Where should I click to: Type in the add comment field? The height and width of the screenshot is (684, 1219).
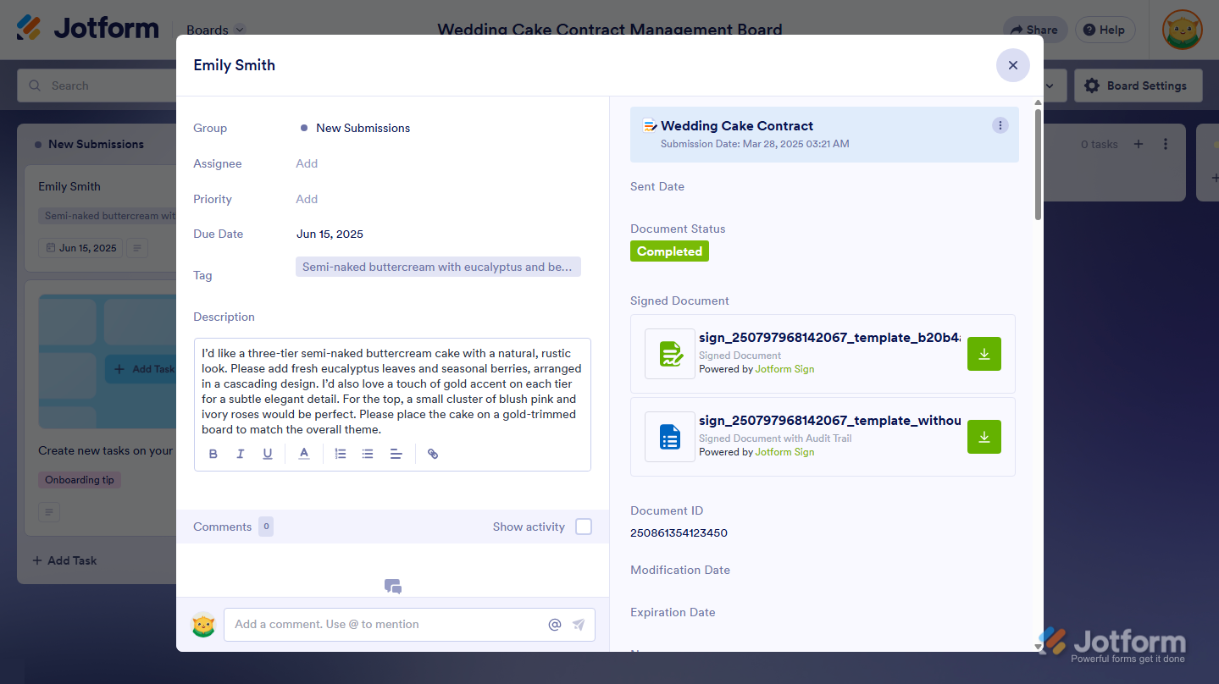click(385, 625)
